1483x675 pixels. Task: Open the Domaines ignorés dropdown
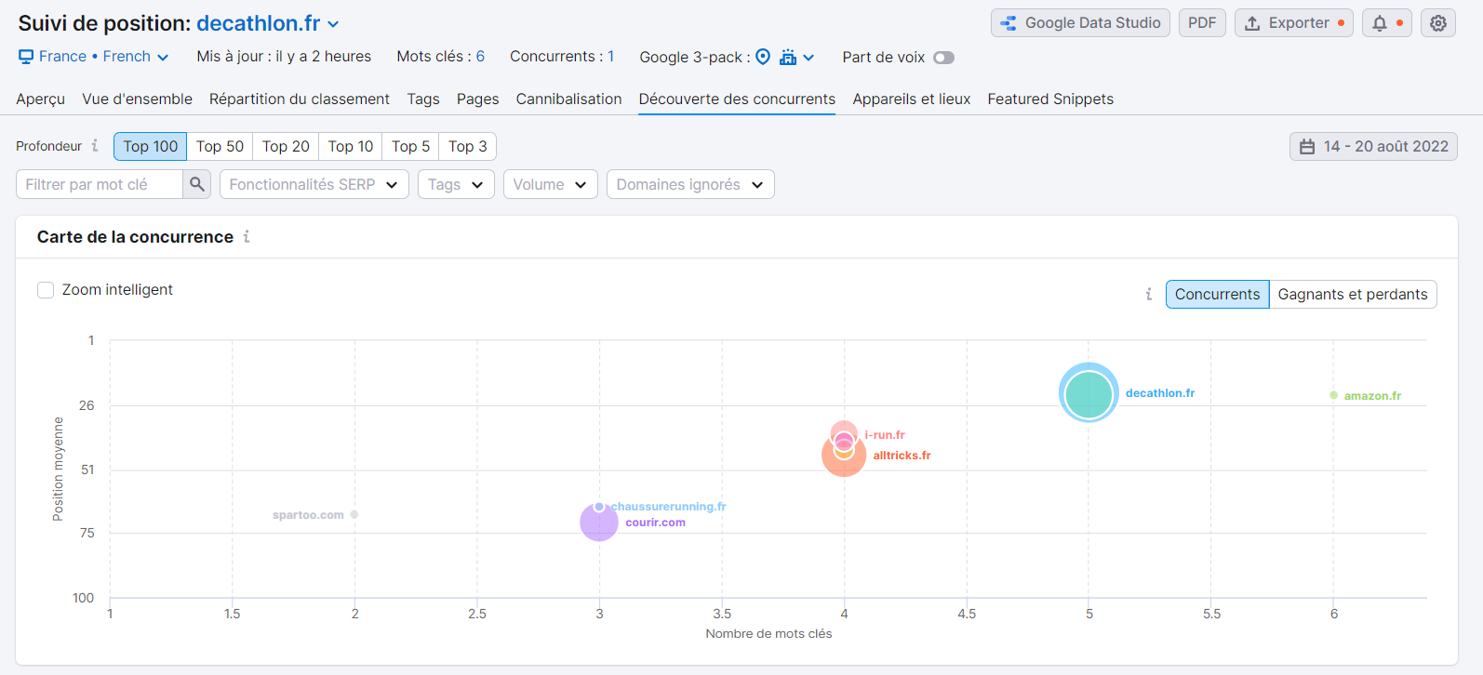pyautogui.click(x=689, y=184)
